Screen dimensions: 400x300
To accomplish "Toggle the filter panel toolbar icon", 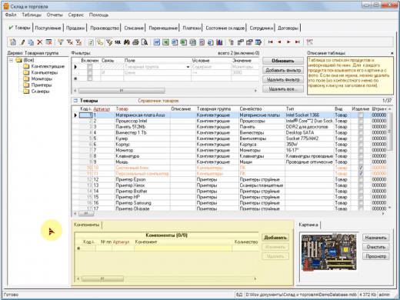I will click(109, 42).
